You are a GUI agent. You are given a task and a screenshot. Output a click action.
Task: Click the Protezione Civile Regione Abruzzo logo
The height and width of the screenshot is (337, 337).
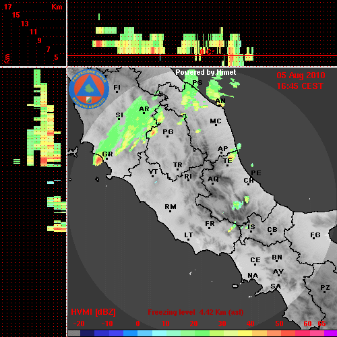[x=89, y=90]
